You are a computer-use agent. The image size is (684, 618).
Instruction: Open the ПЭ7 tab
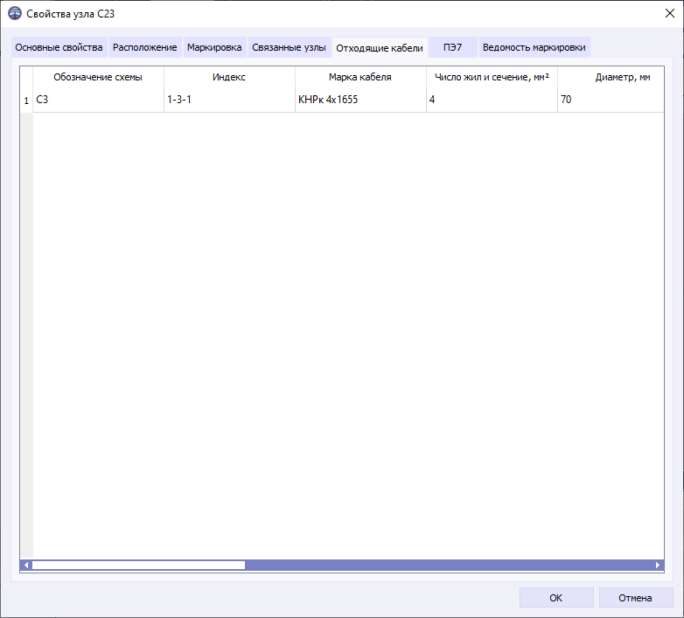pyautogui.click(x=453, y=47)
